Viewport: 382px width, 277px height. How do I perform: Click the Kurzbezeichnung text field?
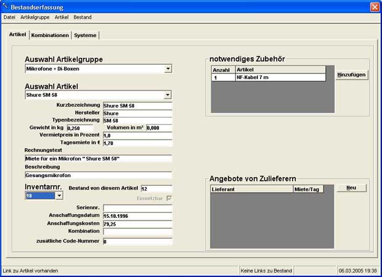[137, 105]
